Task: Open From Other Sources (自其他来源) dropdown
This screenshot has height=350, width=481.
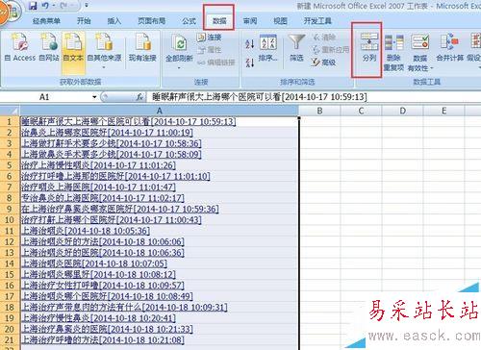Action: tap(104, 50)
